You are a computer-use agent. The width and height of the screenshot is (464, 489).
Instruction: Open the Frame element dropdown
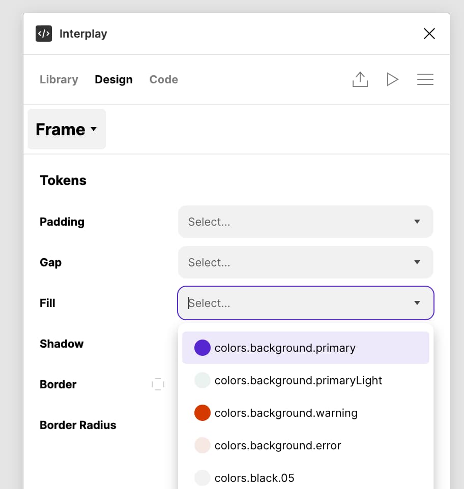pyautogui.click(x=67, y=129)
